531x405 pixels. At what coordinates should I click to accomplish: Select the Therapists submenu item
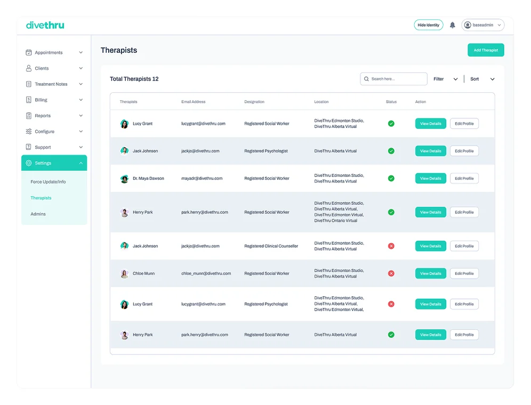tap(41, 198)
